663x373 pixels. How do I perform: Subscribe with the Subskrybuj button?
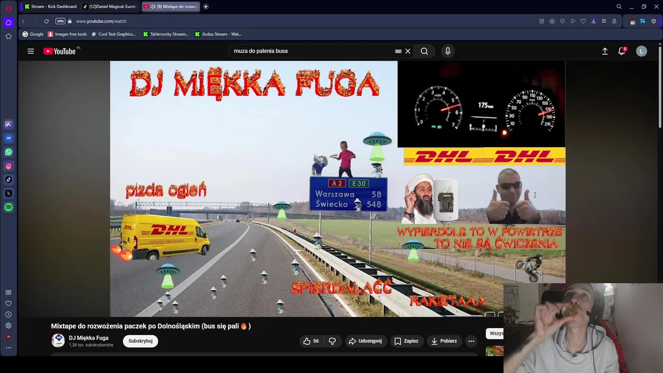coord(140,341)
